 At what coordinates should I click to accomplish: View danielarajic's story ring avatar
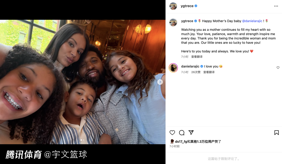[x=173, y=68]
